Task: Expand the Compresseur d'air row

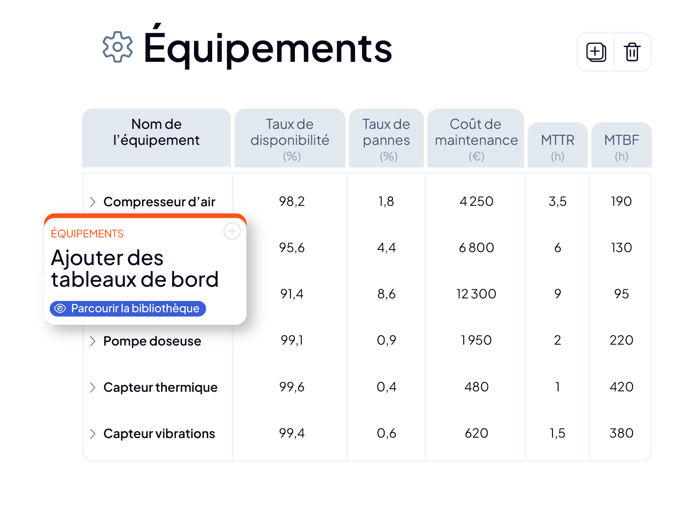Action: point(92,202)
